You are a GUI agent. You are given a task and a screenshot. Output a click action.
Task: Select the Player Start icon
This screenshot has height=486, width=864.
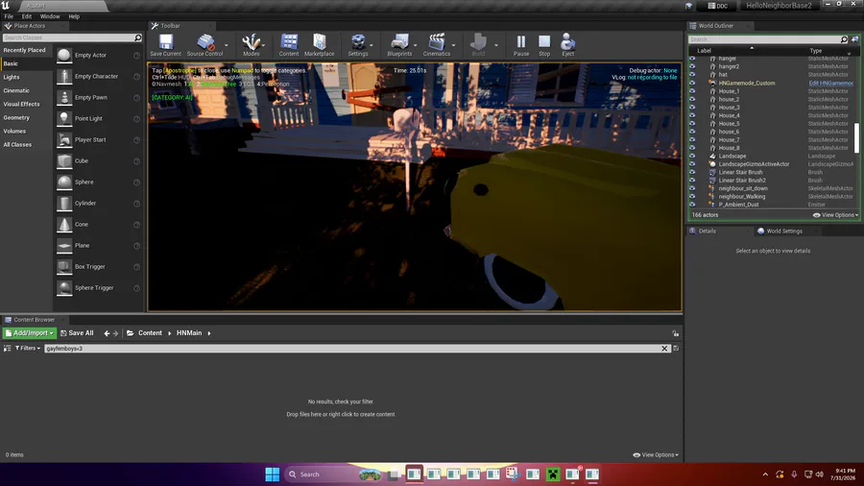[x=64, y=140]
